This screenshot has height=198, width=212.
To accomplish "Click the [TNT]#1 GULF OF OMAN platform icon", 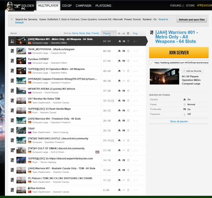I will tap(12, 150).
